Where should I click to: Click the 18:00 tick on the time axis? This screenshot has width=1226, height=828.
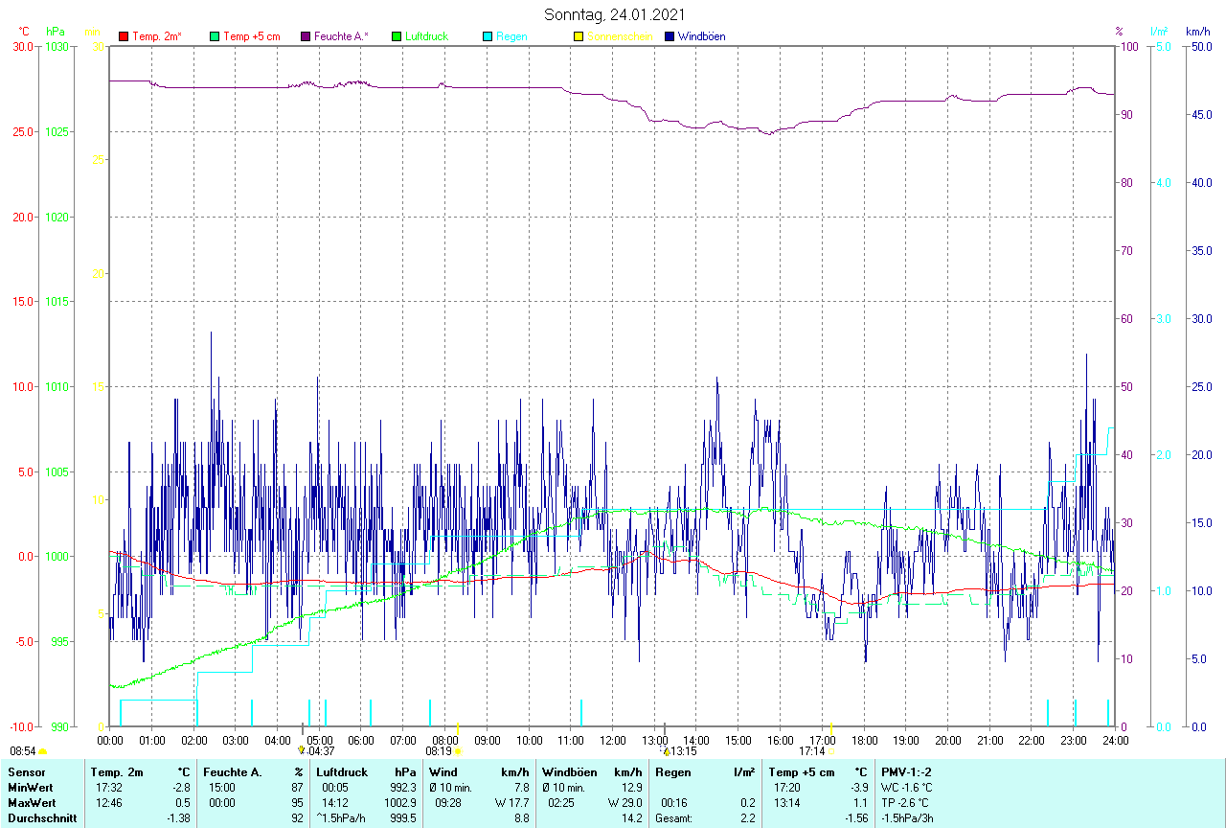pyautogui.click(x=864, y=740)
